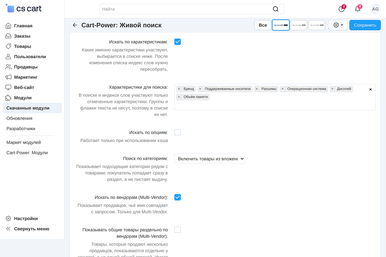Remove the Разъемы tag

coord(257,89)
